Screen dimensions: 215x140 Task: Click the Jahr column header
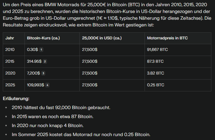click(x=10, y=38)
